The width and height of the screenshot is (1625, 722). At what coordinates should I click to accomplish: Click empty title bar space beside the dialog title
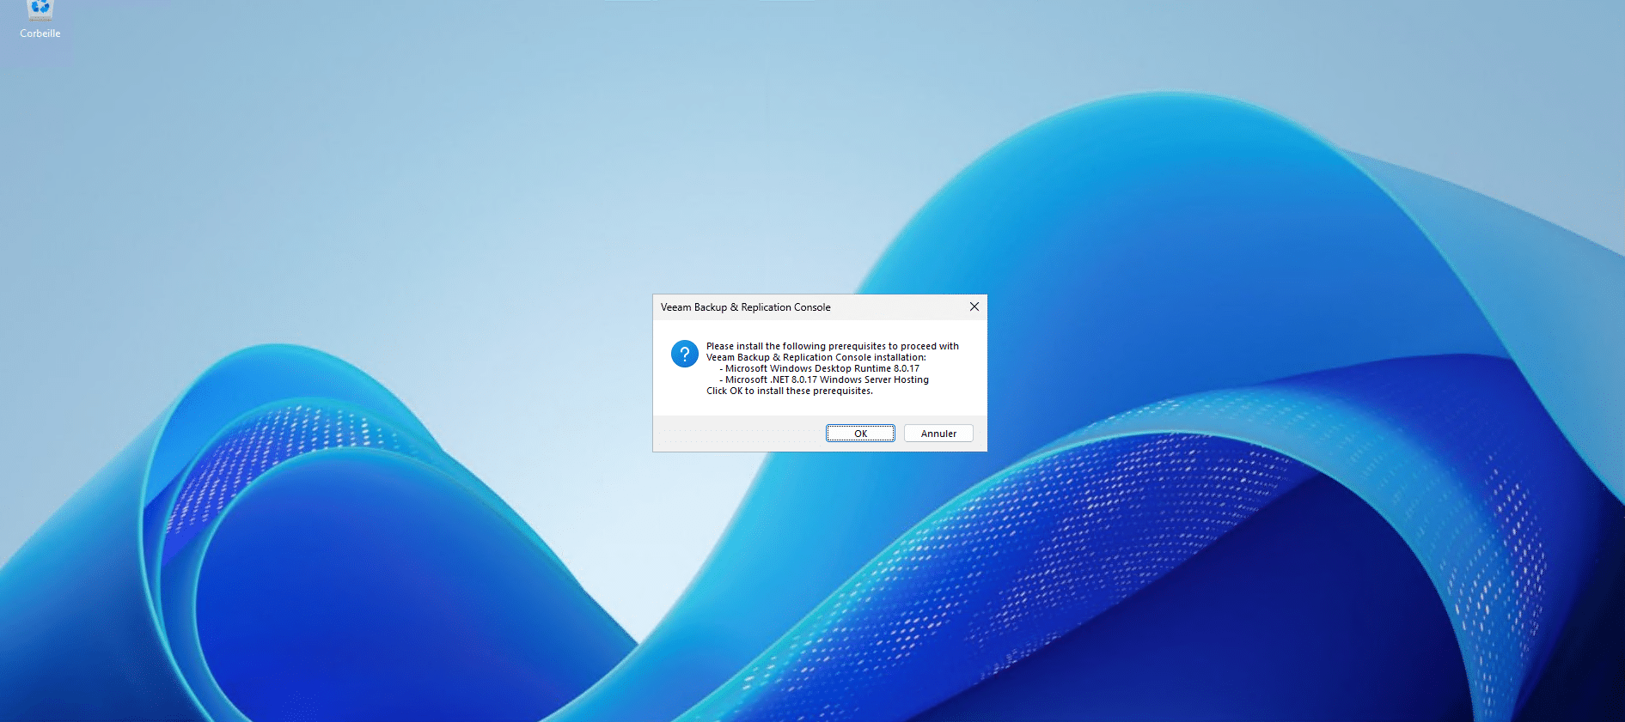tap(898, 307)
